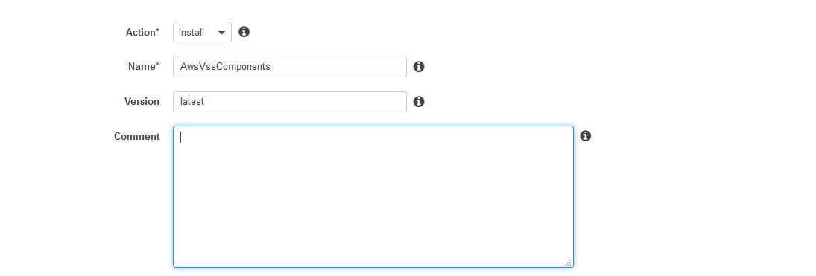This screenshot has height=276, width=816.
Task: Click empty space right of AwsVssComponents in Name
Action: pyautogui.click(x=338, y=67)
